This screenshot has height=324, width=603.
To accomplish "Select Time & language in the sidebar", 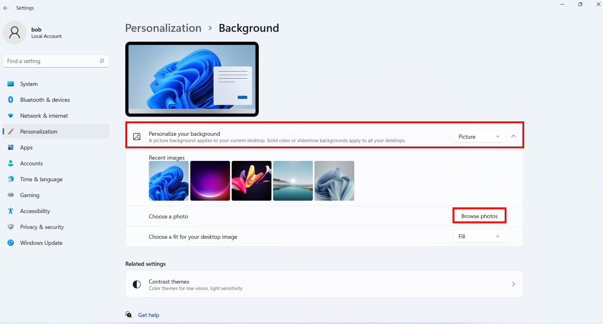I will pyautogui.click(x=56, y=179).
